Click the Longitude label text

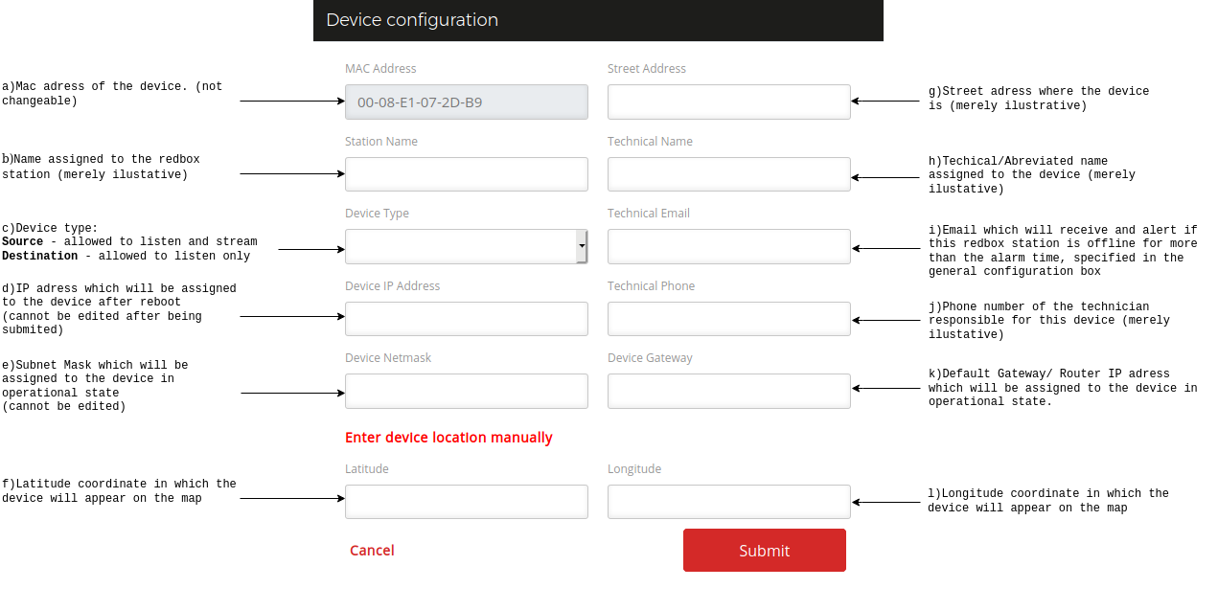coord(633,469)
